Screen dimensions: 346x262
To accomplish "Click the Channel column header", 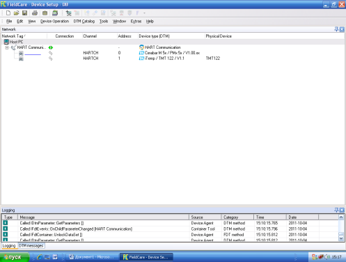I will click(x=100, y=36).
